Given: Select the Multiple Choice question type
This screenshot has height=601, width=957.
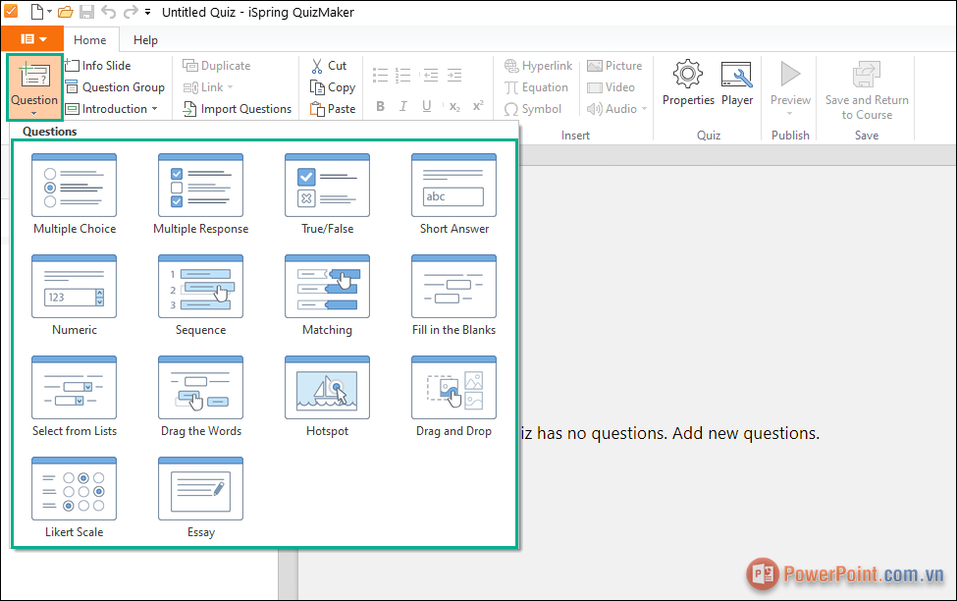Looking at the screenshot, I should [74, 194].
